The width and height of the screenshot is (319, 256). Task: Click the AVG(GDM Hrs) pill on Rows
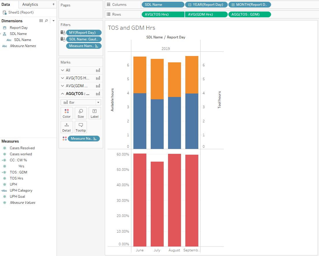pos(206,14)
